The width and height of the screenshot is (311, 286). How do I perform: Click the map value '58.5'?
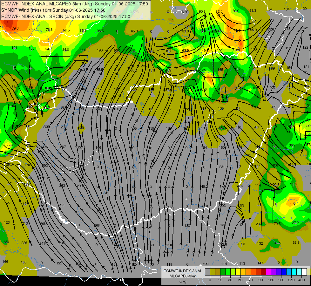66,30
